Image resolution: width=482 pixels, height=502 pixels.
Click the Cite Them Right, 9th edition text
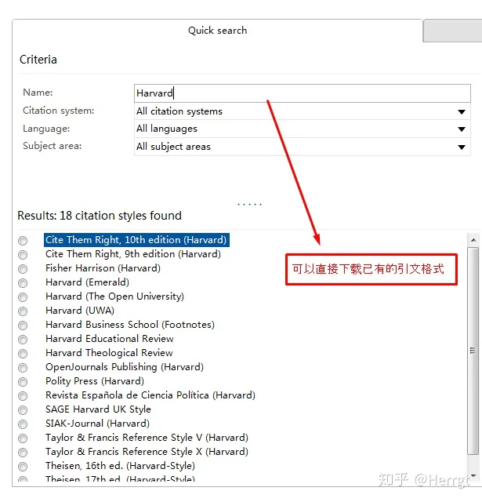pyautogui.click(x=133, y=254)
